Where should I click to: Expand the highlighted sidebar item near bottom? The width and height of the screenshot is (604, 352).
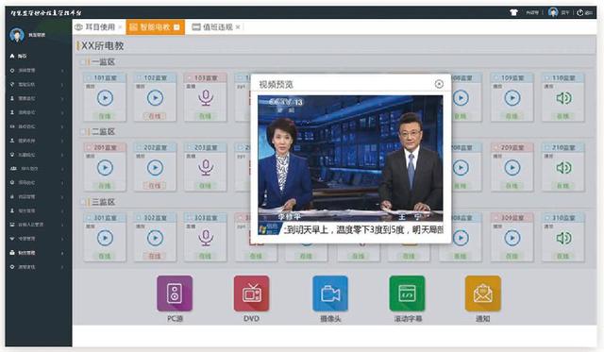click(x=38, y=253)
